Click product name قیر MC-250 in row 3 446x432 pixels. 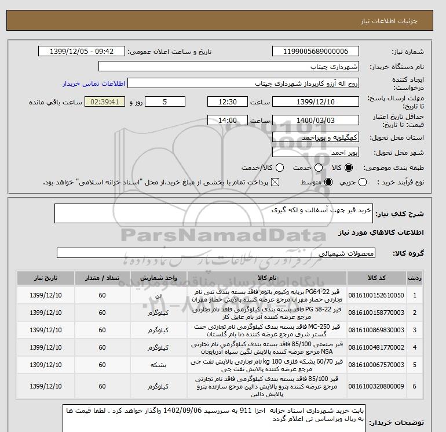point(267,331)
